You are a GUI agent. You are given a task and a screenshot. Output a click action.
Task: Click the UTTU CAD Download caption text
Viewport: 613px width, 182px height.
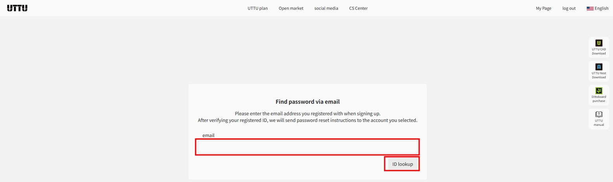click(x=599, y=51)
